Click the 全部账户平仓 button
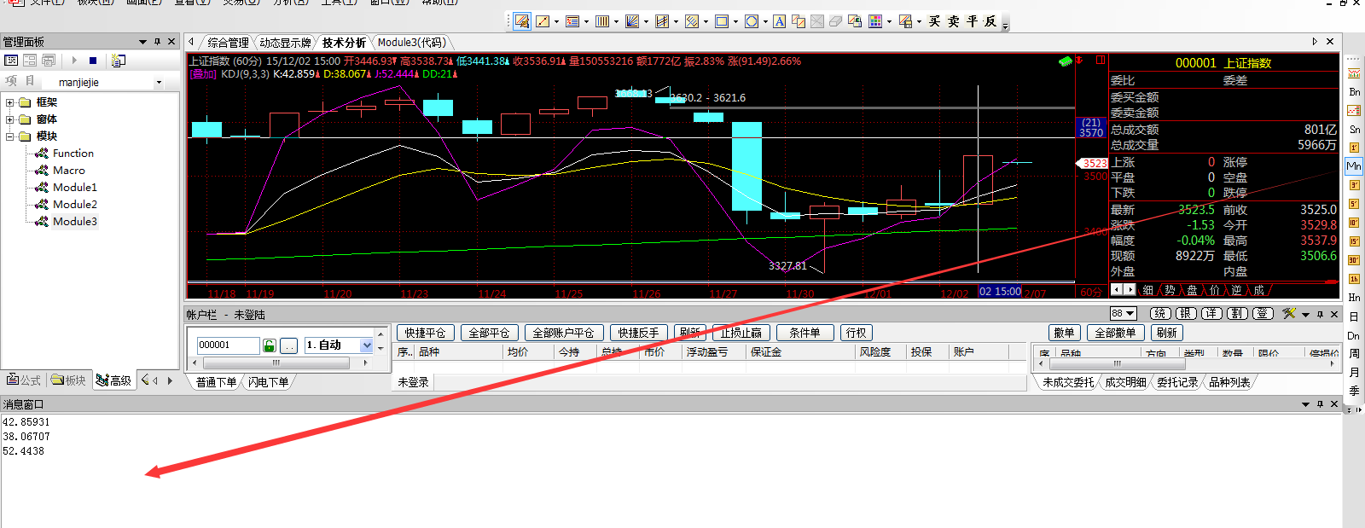 click(x=563, y=333)
